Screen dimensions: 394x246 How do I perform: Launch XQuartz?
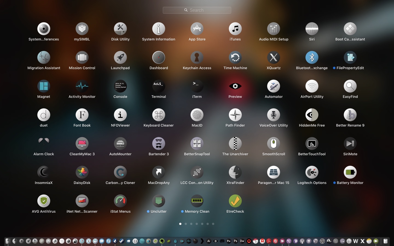tap(274, 57)
